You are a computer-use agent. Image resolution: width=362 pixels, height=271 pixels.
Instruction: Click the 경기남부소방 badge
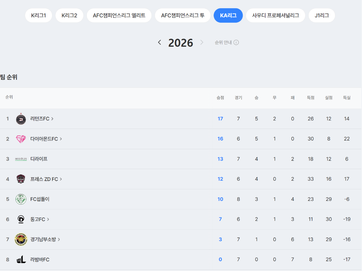21,239
